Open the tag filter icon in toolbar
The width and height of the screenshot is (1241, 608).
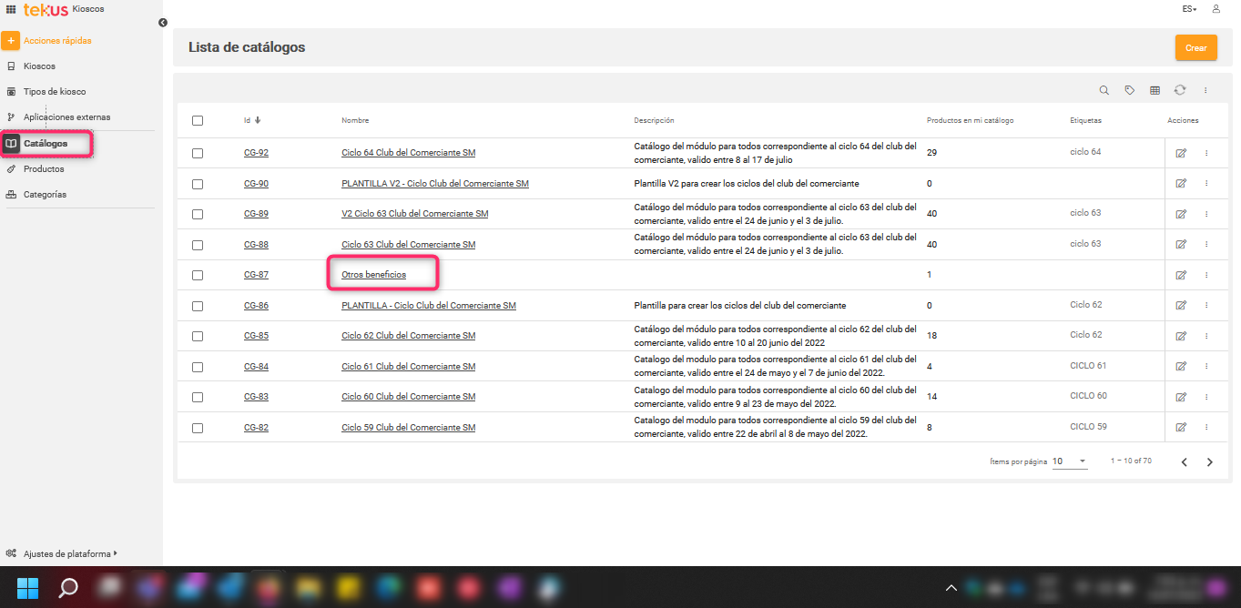1130,90
